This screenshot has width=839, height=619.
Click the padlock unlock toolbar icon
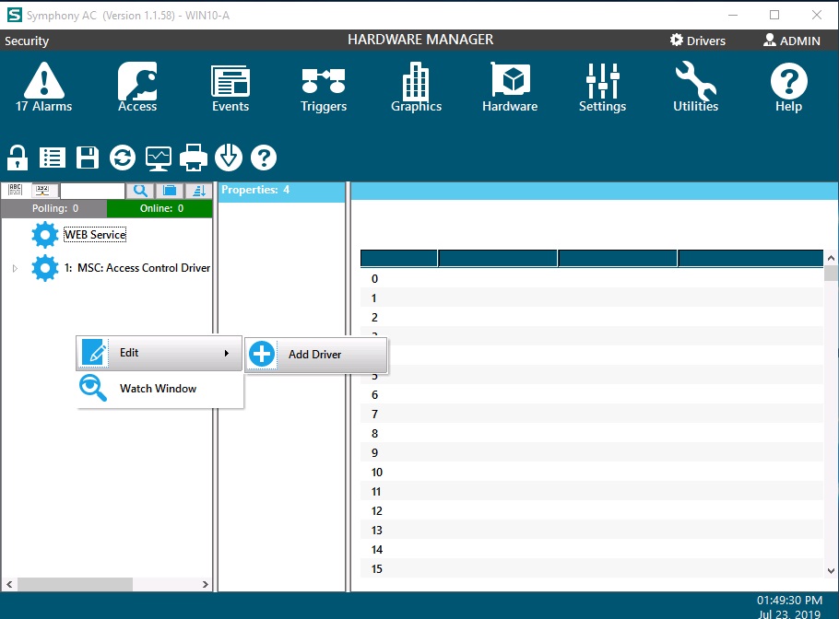(18, 158)
